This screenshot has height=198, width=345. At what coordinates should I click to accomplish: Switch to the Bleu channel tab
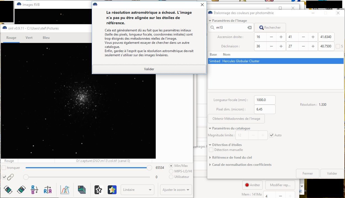(x=46, y=38)
